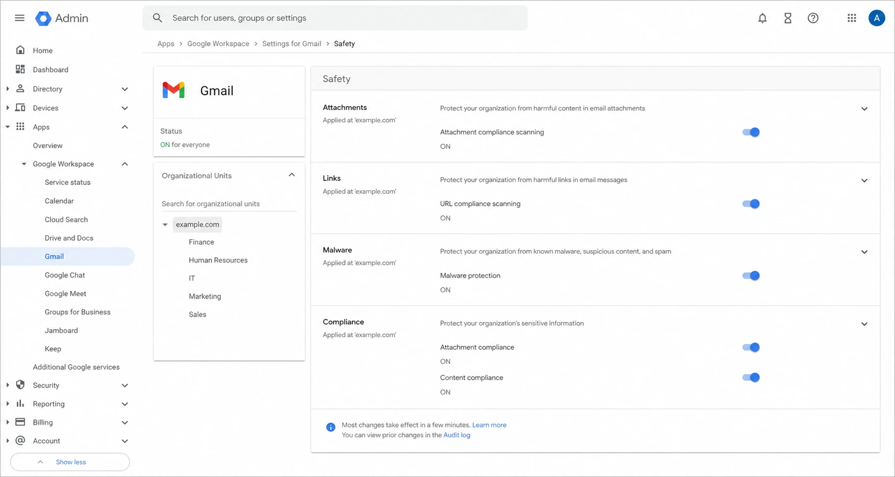Click the Google Admin logo

point(62,18)
